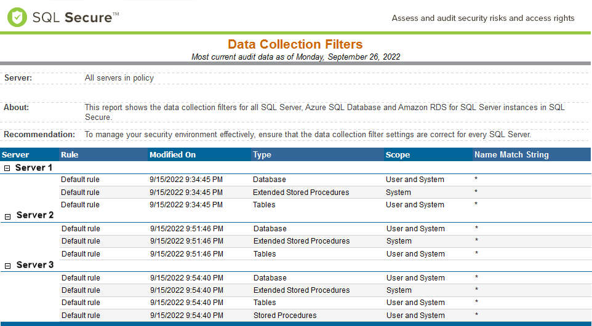Click the Name Match String header
Viewport: 592px width, 326px height.
[511, 154]
